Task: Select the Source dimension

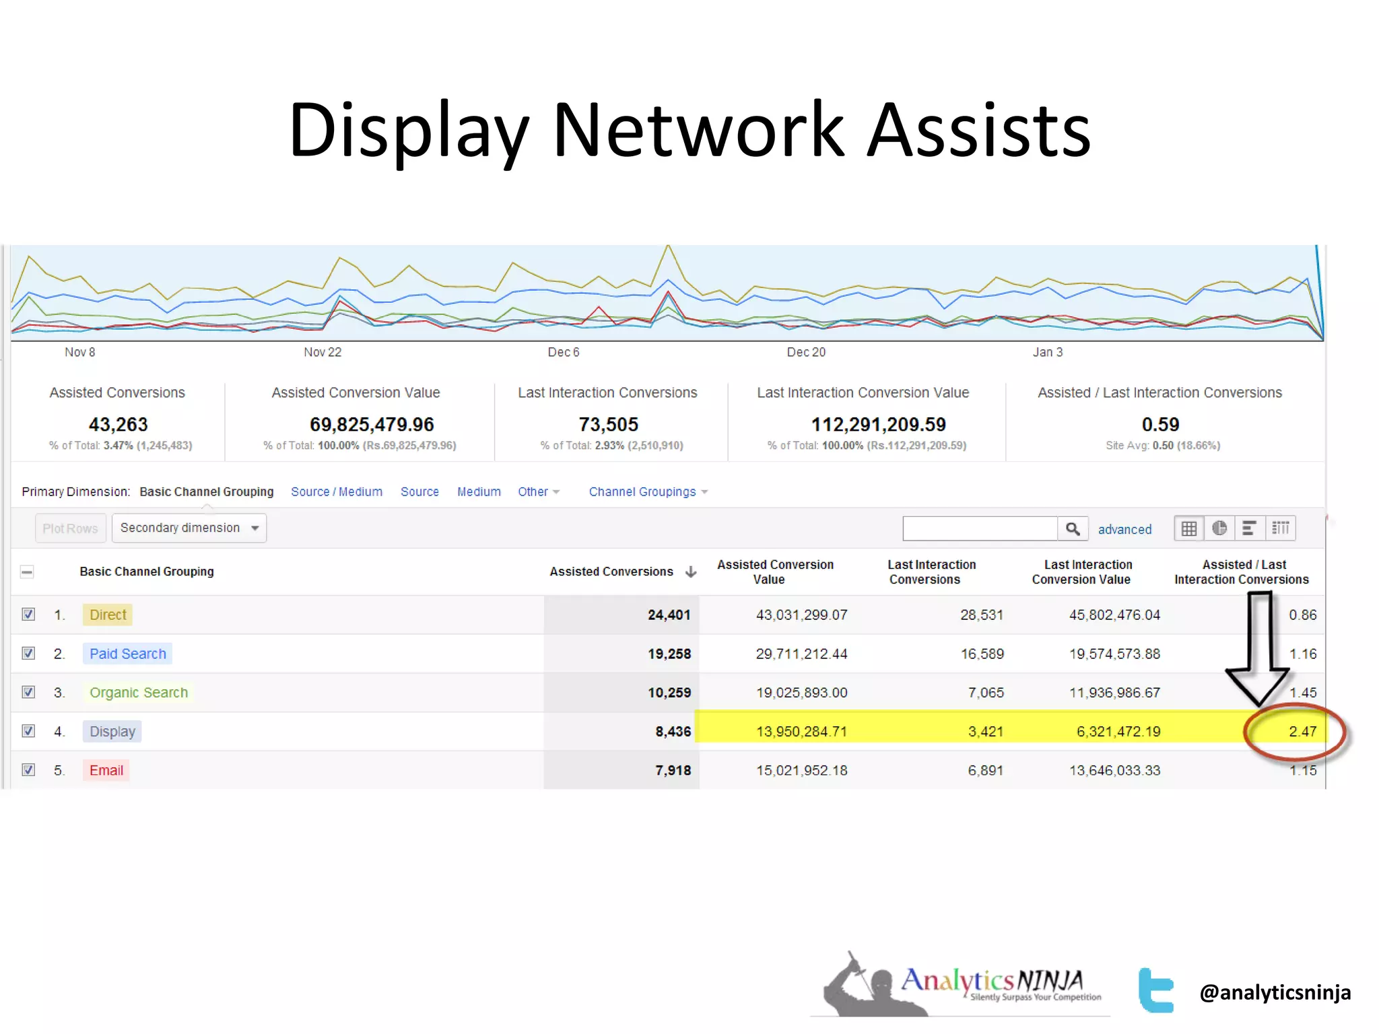Action: [x=419, y=492]
